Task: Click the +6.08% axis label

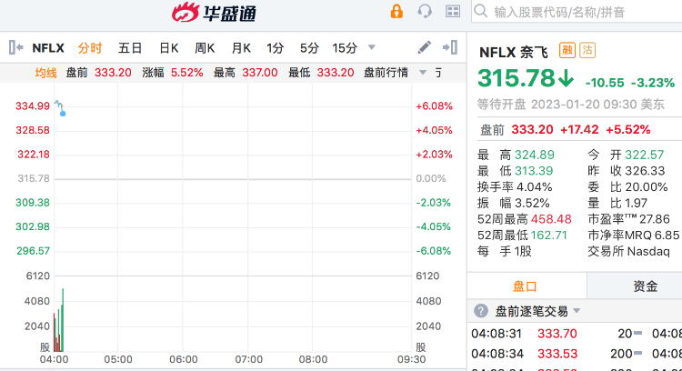Action: click(x=434, y=106)
